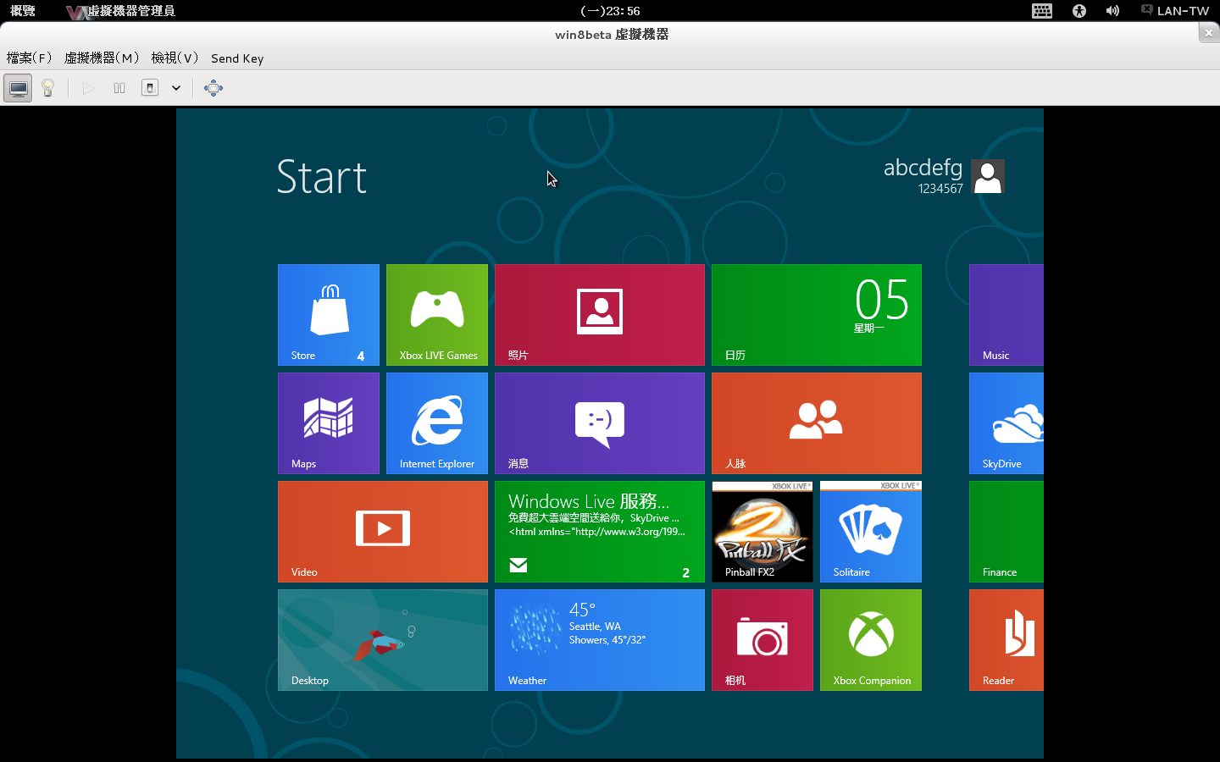
Task: Open the LAN-TW network menu
Action: (x=1175, y=11)
